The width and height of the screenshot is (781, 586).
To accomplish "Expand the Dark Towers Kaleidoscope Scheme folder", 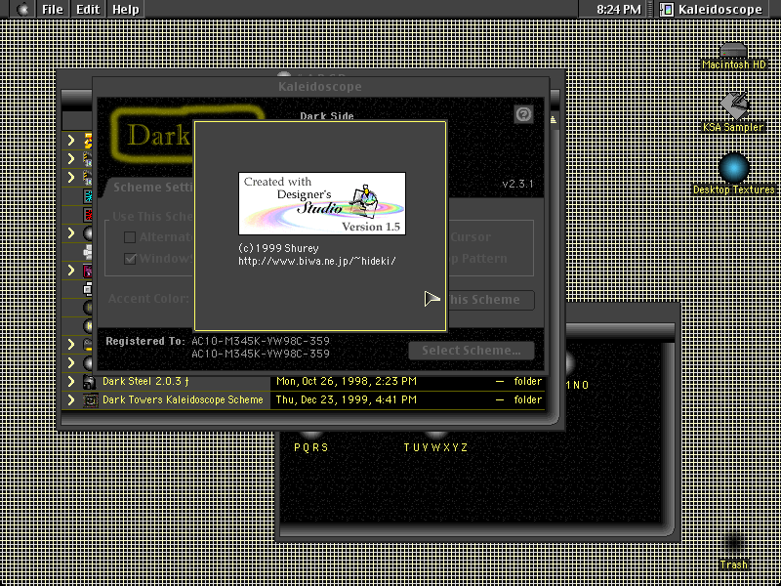I will [x=71, y=399].
